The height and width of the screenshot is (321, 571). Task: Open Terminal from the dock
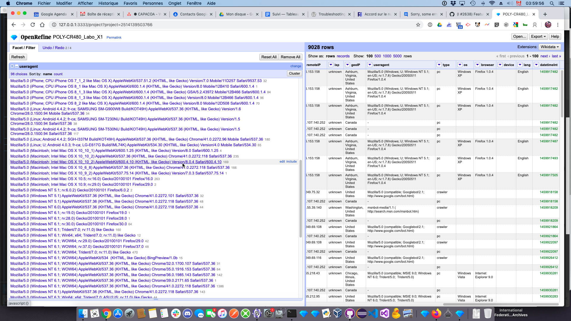pos(292,313)
